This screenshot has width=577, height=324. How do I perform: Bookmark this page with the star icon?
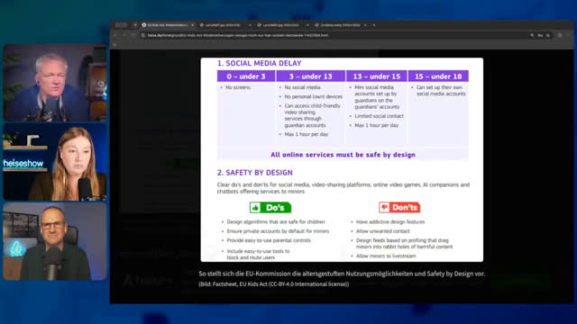pyautogui.click(x=548, y=35)
